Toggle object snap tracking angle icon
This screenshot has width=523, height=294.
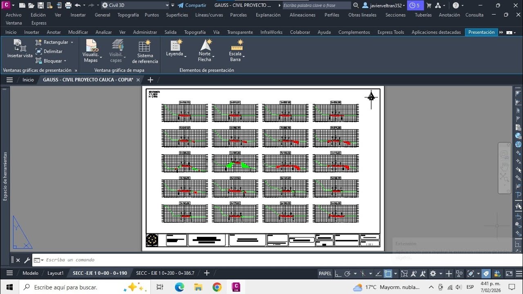click(380, 274)
